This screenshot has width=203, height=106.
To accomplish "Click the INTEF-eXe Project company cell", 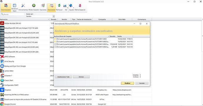I will tap(102, 95).
